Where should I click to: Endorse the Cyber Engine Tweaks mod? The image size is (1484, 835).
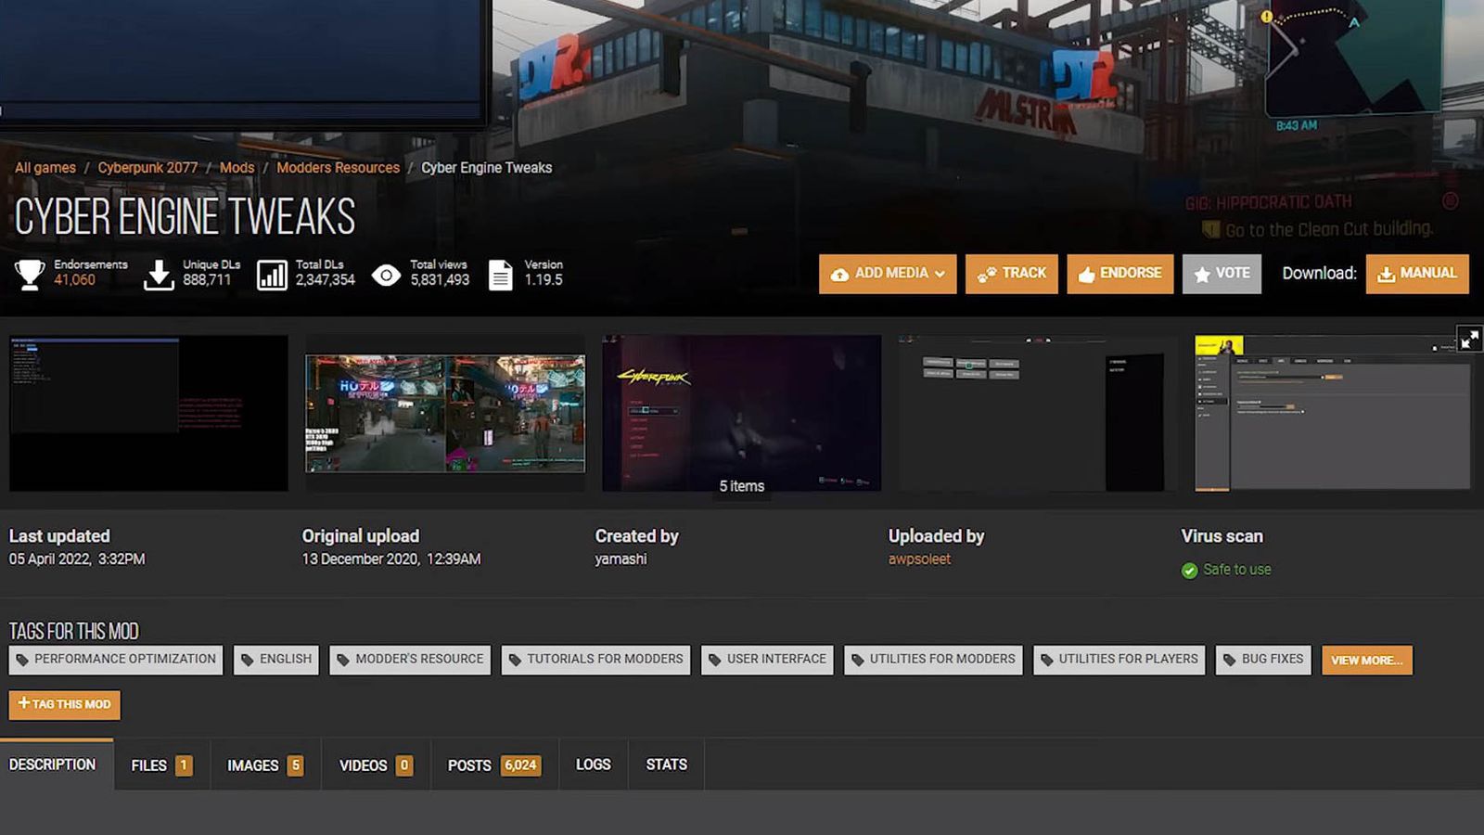(x=1119, y=274)
